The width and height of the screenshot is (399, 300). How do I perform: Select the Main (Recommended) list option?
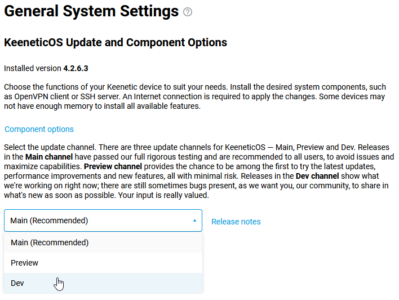tap(50, 242)
